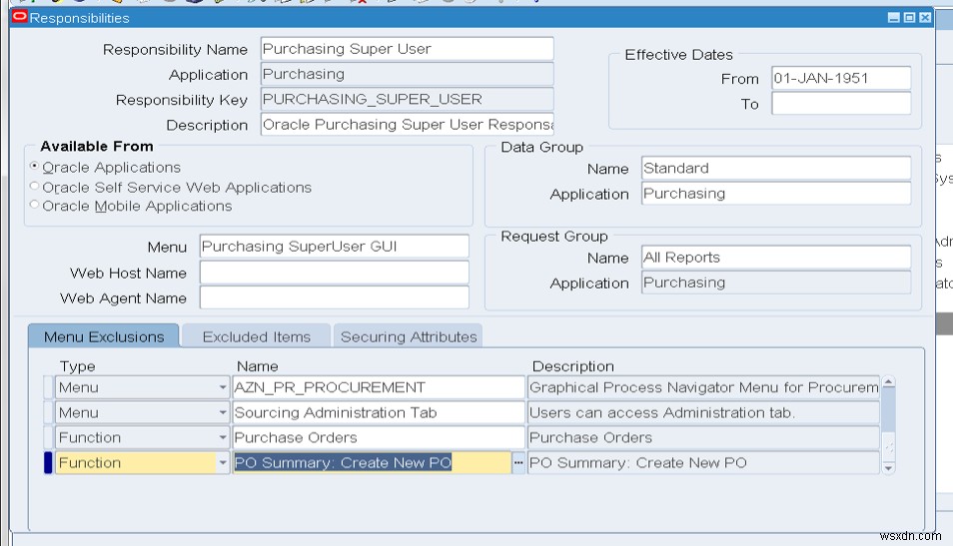953x546 pixels.
Task: Click Graphical Process Navigator Menu description cell
Action: click(x=703, y=387)
